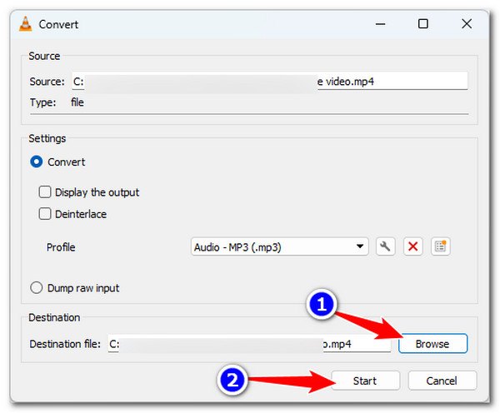
Task: Create a new profile icon
Action: pos(440,246)
